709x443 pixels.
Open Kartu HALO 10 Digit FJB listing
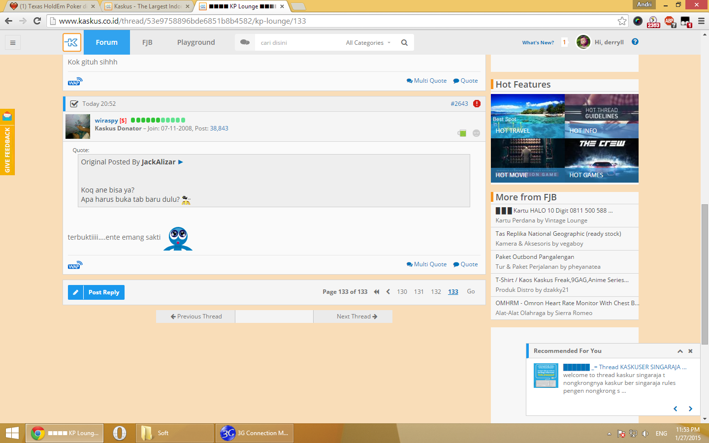click(x=554, y=211)
